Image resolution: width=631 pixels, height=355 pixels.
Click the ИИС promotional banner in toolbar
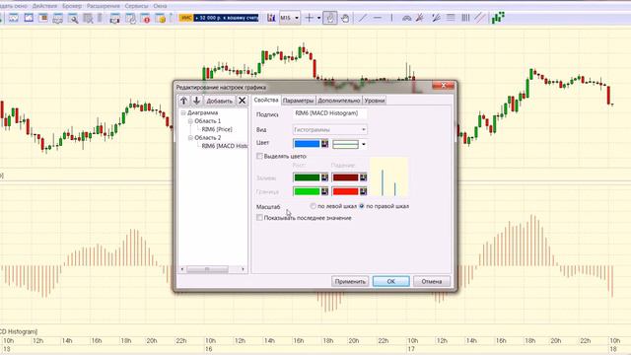(x=219, y=18)
